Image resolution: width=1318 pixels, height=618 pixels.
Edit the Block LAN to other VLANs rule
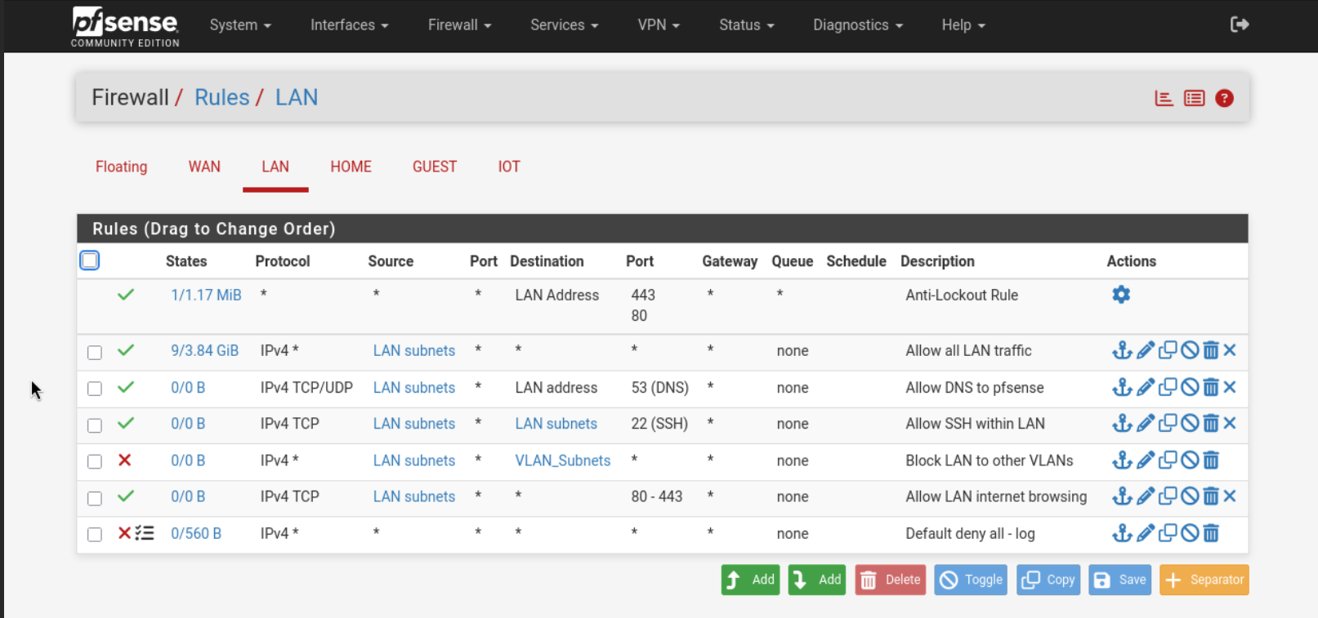point(1146,460)
